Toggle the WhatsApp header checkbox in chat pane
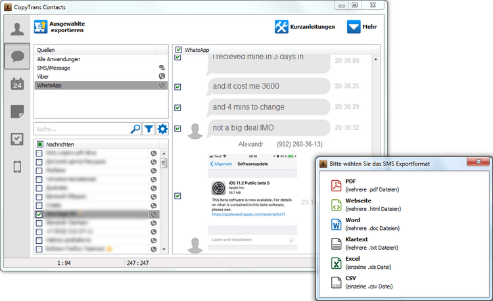 (x=179, y=50)
